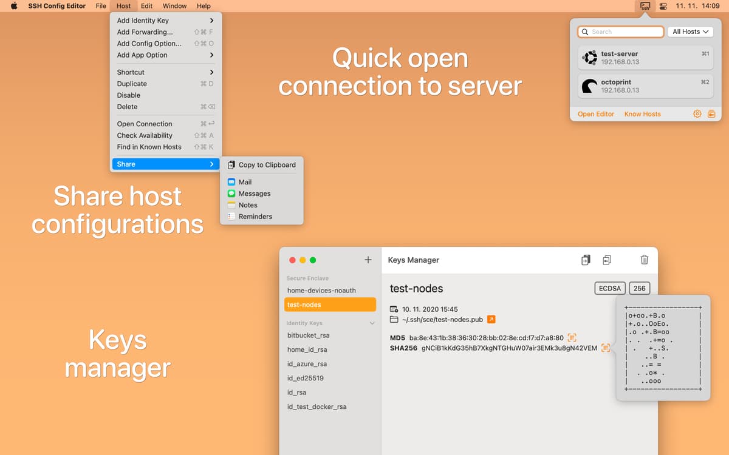729x455 pixels.
Task: Click the terminal icon in quick-connect popup footer
Action: pyautogui.click(x=711, y=114)
